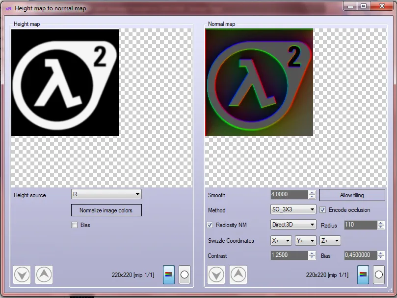Open the X+ swizzle dropdown
Viewport: 397px width, 298px height.
click(x=281, y=241)
